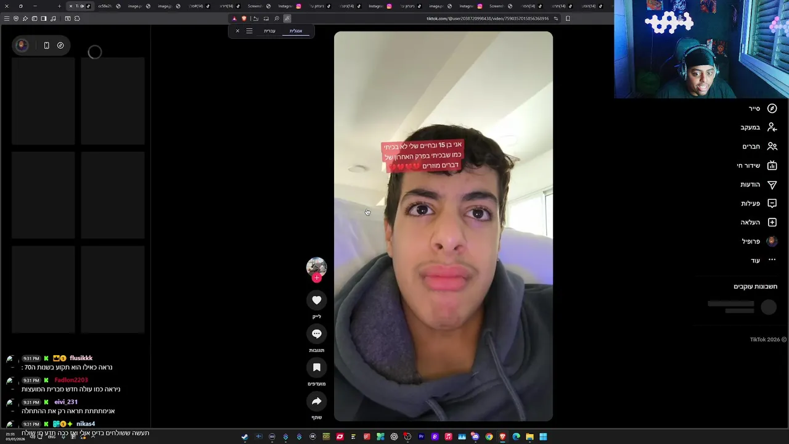Open Messages with the paper-plane icon

tap(758, 184)
